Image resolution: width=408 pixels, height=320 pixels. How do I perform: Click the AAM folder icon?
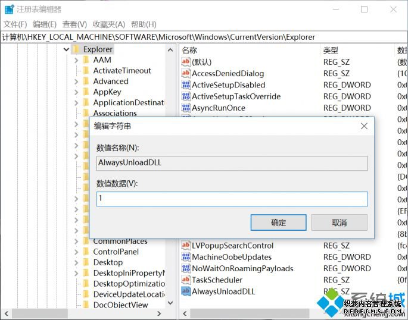[x=86, y=59]
